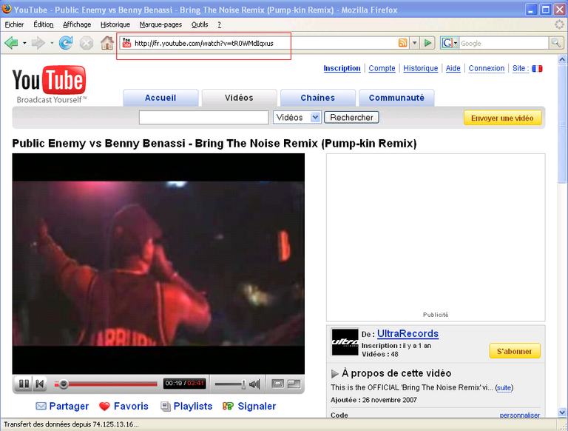Click the Forward navigation arrow
The width and height of the screenshot is (568, 431).
point(38,43)
